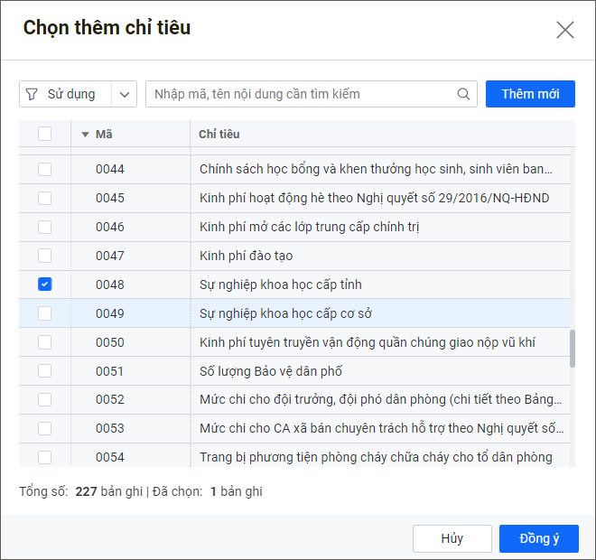Toggle the select-all header checkbox
The width and height of the screenshot is (596, 560).
(45, 135)
